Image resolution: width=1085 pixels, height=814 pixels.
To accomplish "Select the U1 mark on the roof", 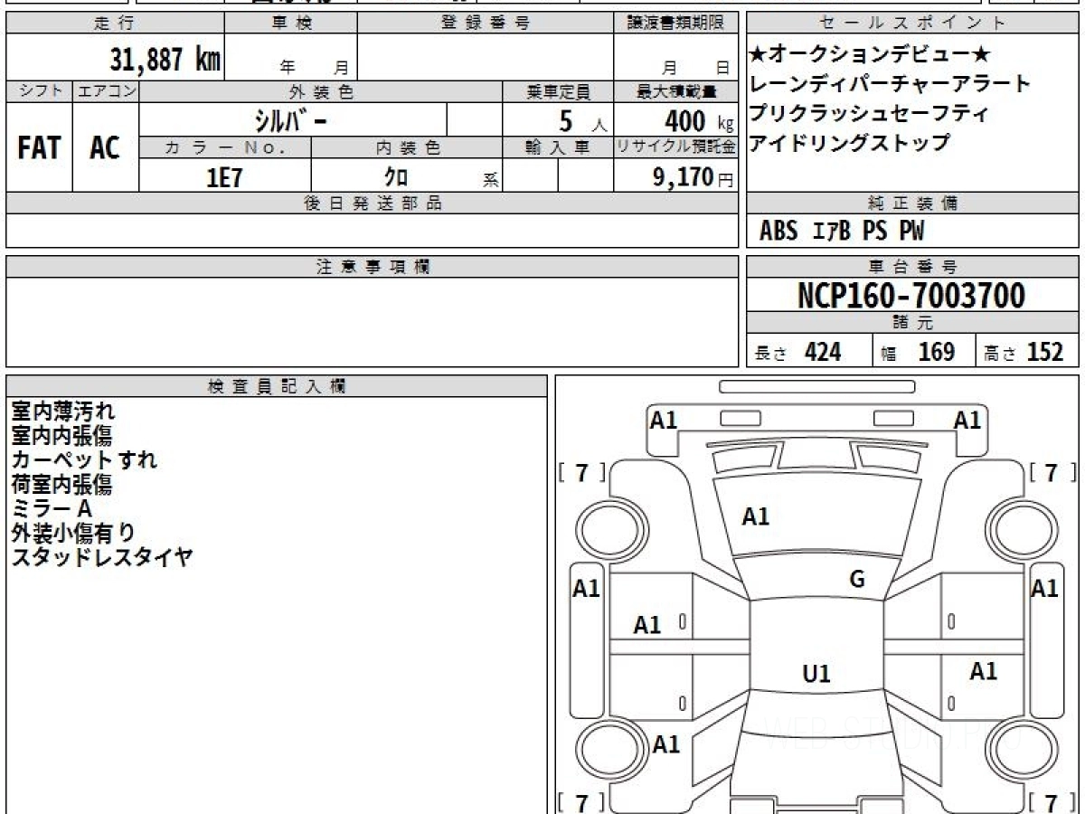I will pyautogui.click(x=816, y=674).
